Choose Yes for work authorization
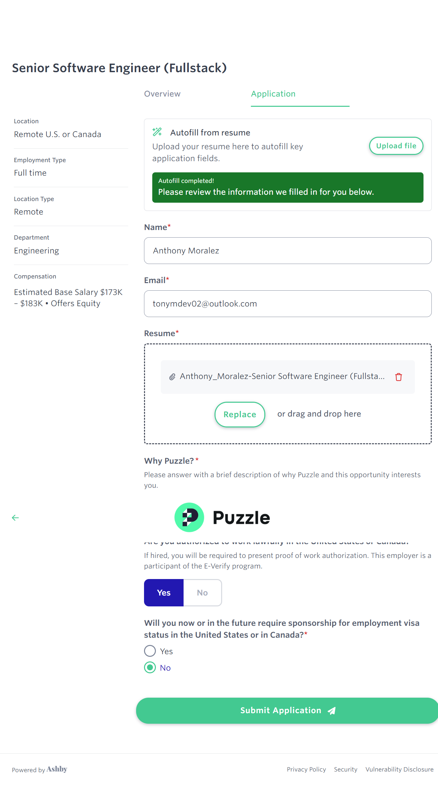The width and height of the screenshot is (438, 786). coord(164,593)
